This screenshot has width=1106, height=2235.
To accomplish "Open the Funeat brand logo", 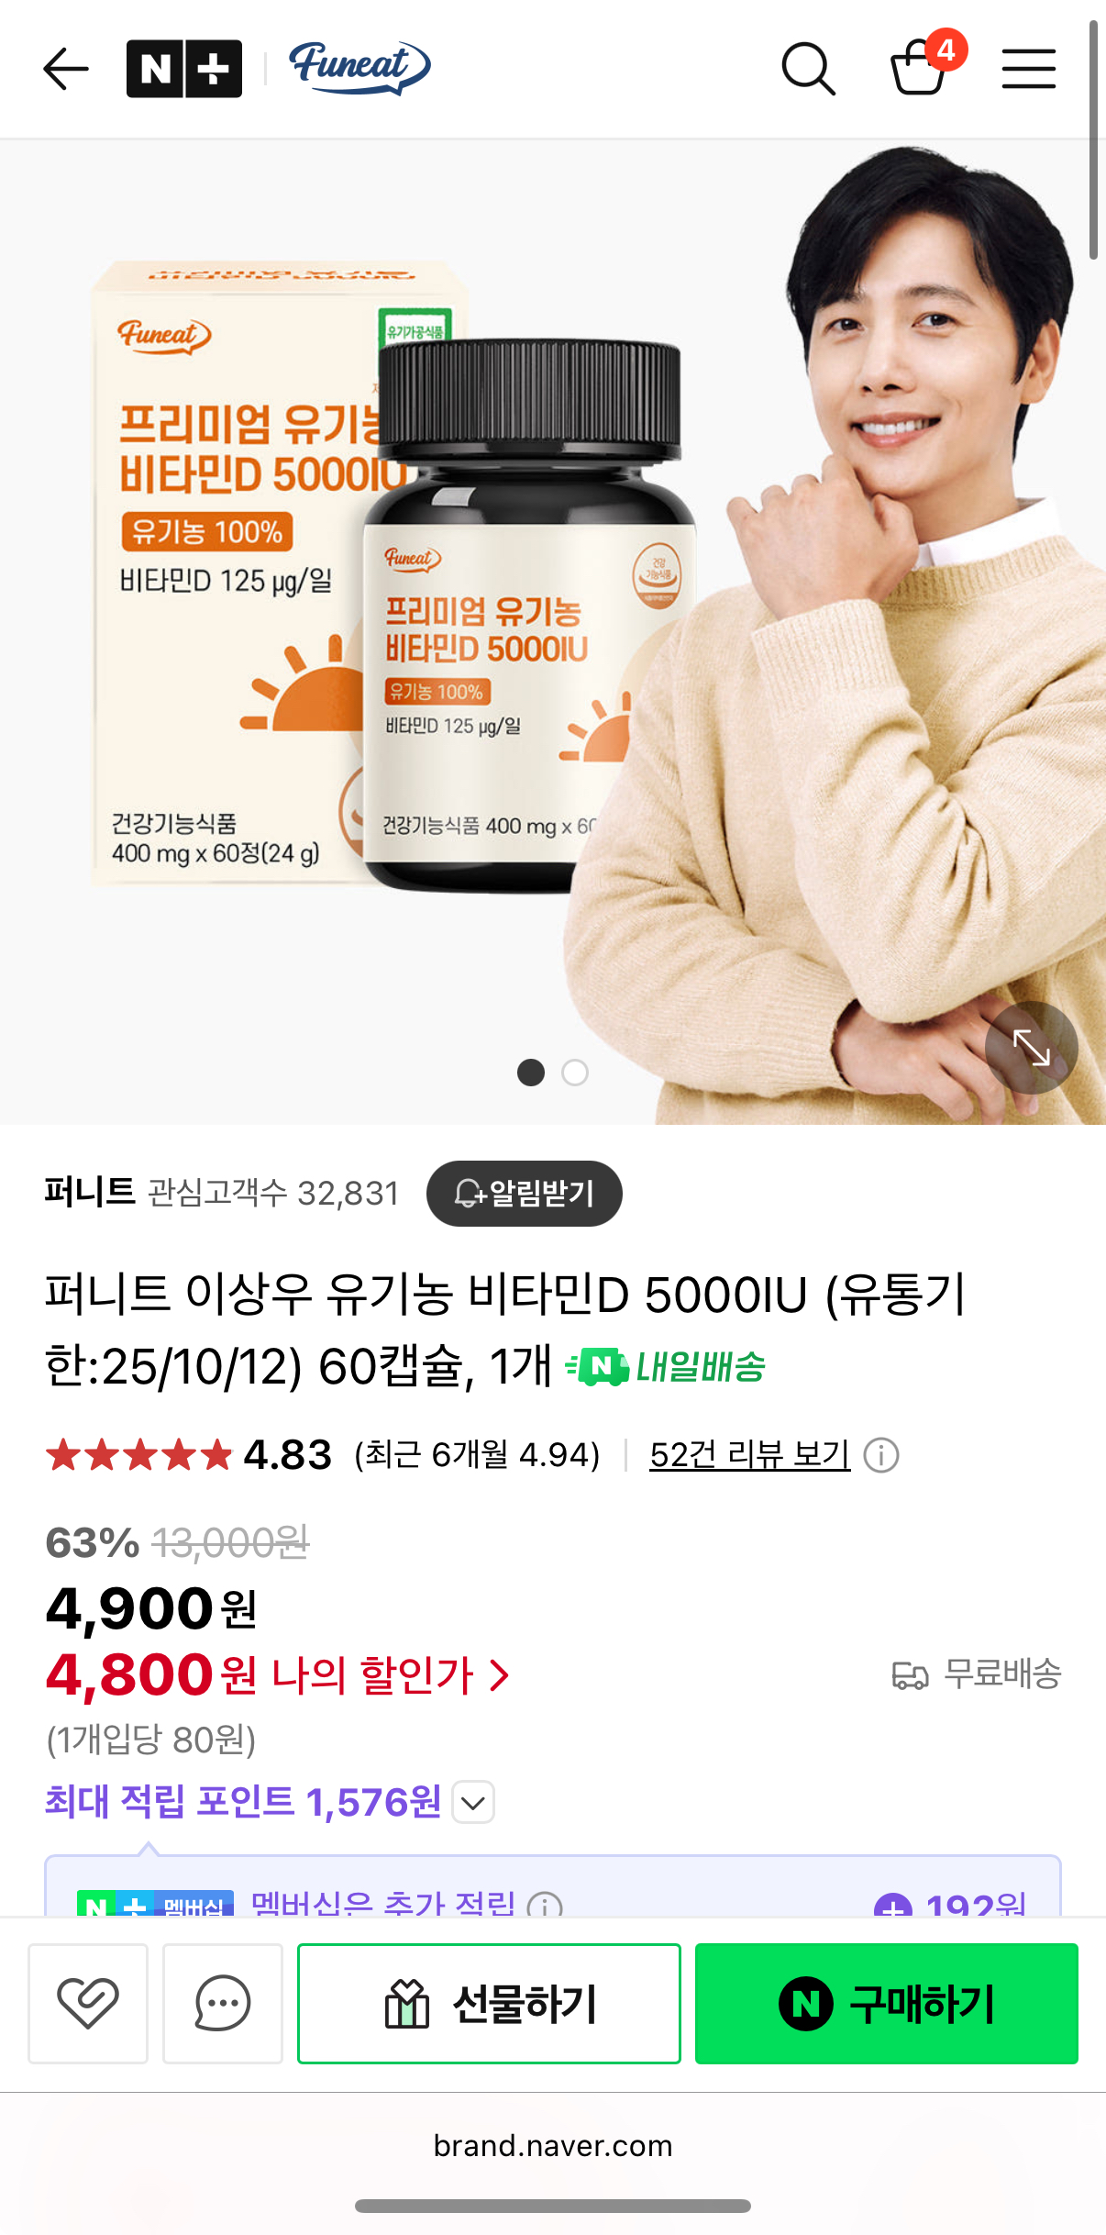I will (359, 68).
